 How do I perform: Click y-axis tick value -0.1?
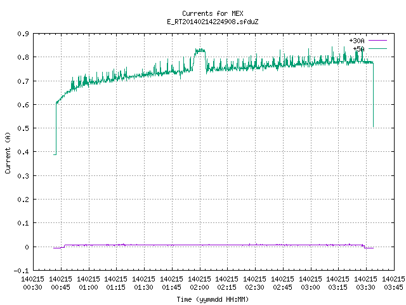point(21,271)
